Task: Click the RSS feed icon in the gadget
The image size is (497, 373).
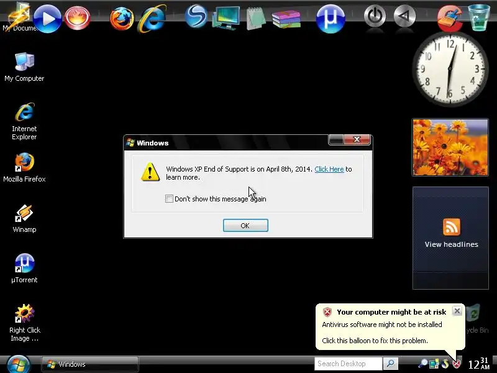Action: 452,227
